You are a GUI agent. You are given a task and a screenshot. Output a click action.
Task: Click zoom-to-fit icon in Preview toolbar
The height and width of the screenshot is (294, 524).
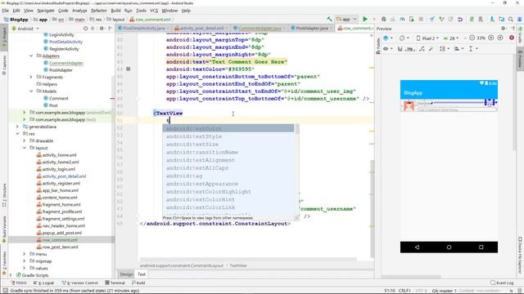pyautogui.click(x=500, y=38)
